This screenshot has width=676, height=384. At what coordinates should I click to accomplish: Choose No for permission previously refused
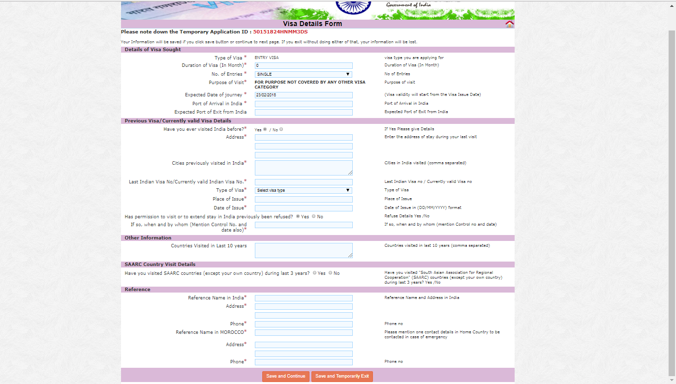tap(314, 216)
